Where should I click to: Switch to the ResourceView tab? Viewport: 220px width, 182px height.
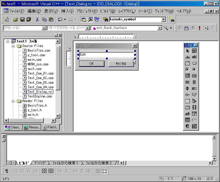[32, 127]
